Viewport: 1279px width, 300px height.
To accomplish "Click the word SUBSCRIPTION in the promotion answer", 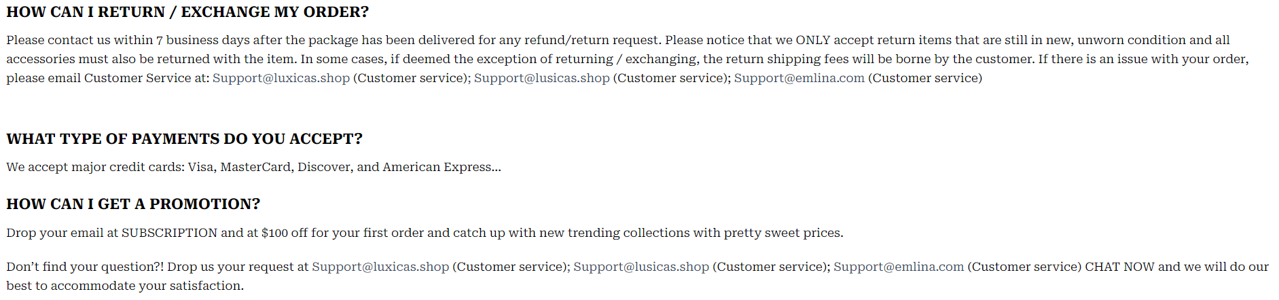I will click(x=169, y=233).
